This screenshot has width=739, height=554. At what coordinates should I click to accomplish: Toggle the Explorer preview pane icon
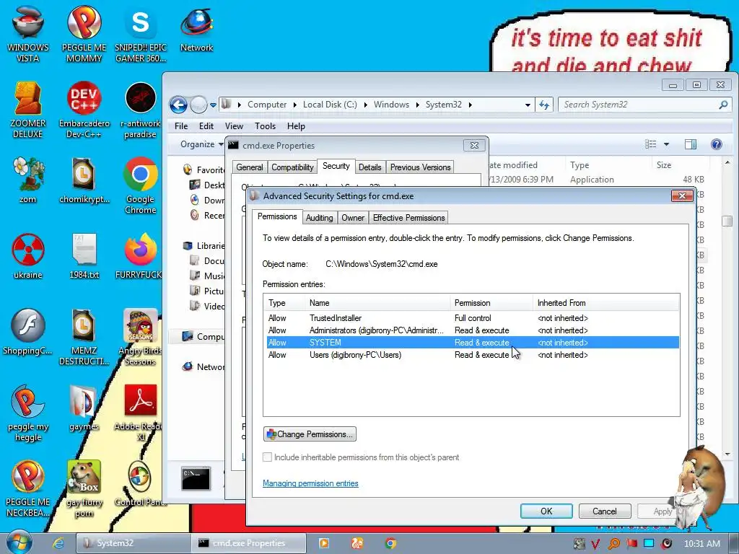pyautogui.click(x=691, y=144)
